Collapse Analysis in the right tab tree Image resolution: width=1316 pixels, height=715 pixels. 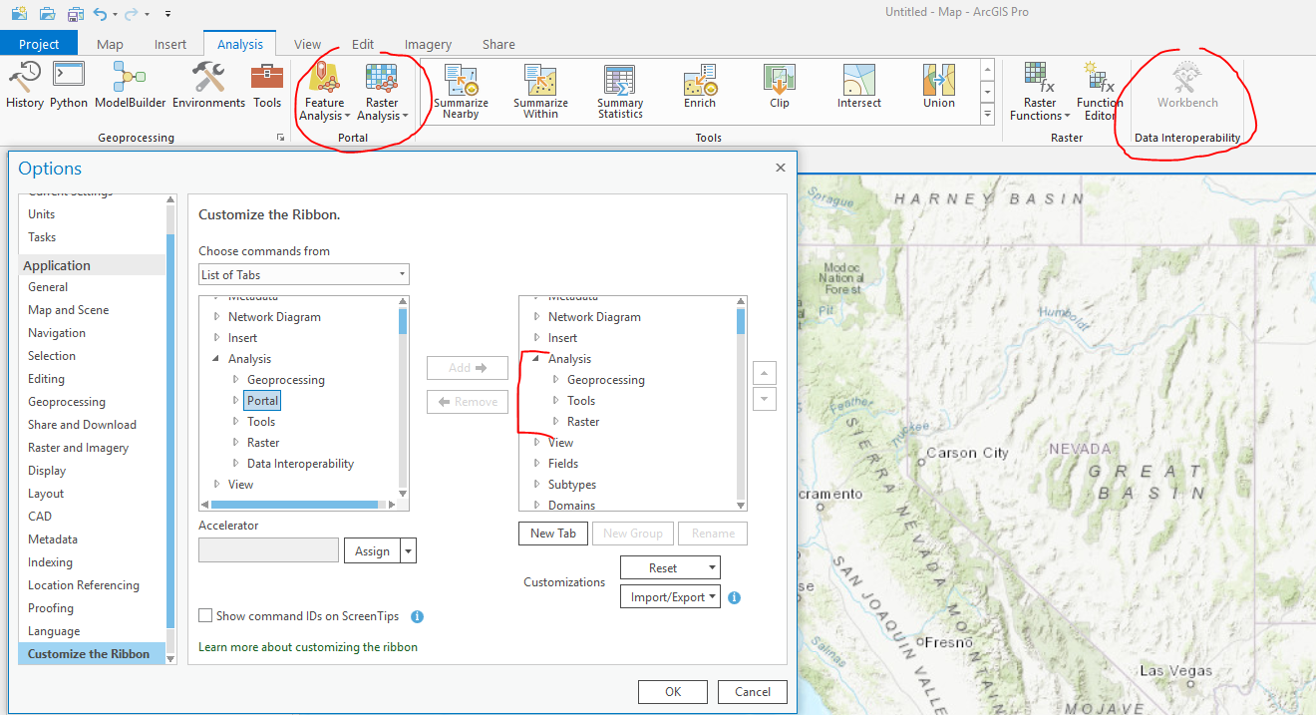point(536,359)
